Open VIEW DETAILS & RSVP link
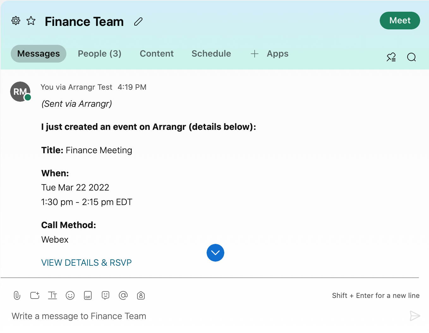 tap(86, 263)
